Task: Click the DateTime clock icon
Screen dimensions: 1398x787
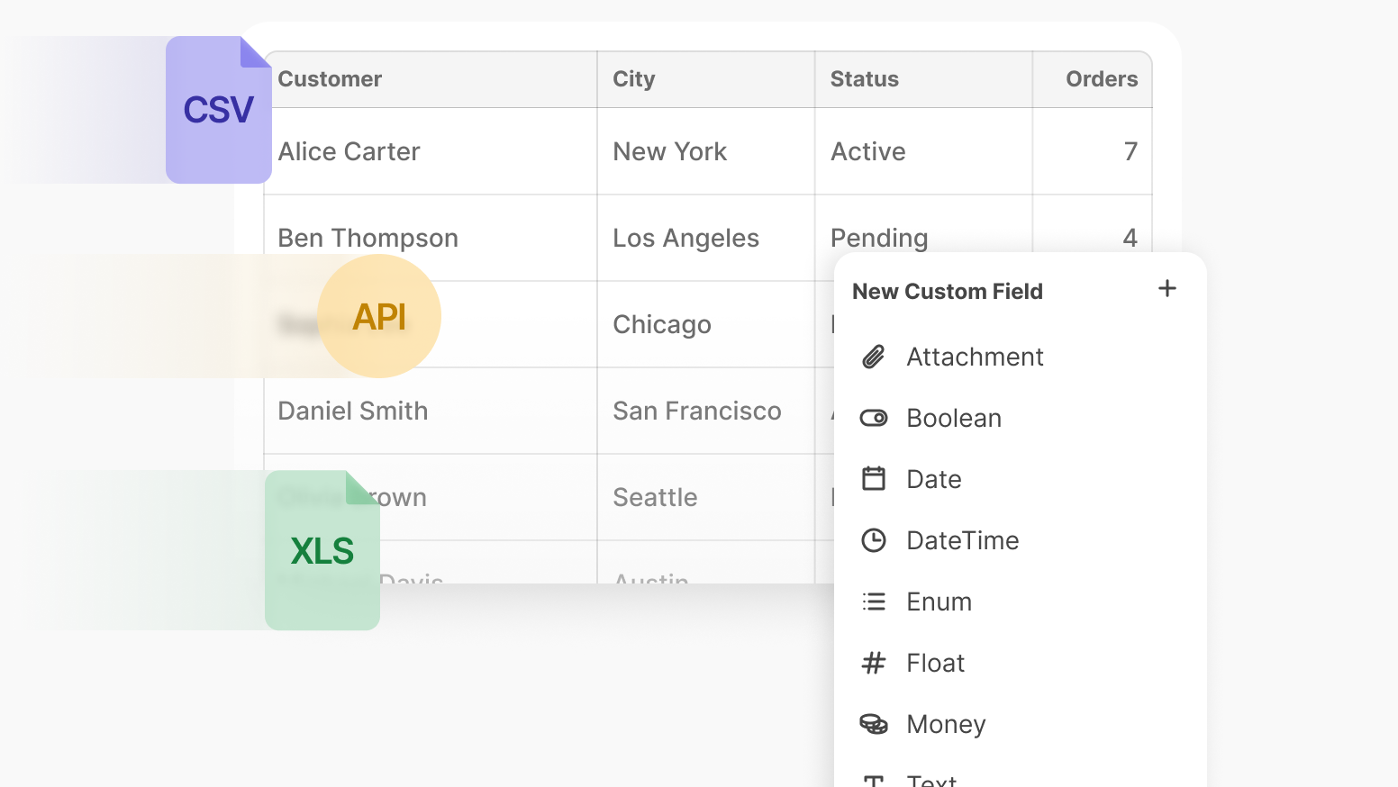Action: pyautogui.click(x=873, y=540)
